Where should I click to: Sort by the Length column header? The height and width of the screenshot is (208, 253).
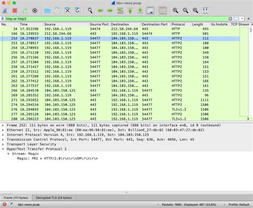[200, 25]
